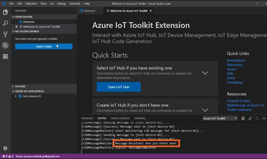Click 'Message Received: Are you there now?' output line
This screenshot has height=159, width=267.
tap(145, 143)
